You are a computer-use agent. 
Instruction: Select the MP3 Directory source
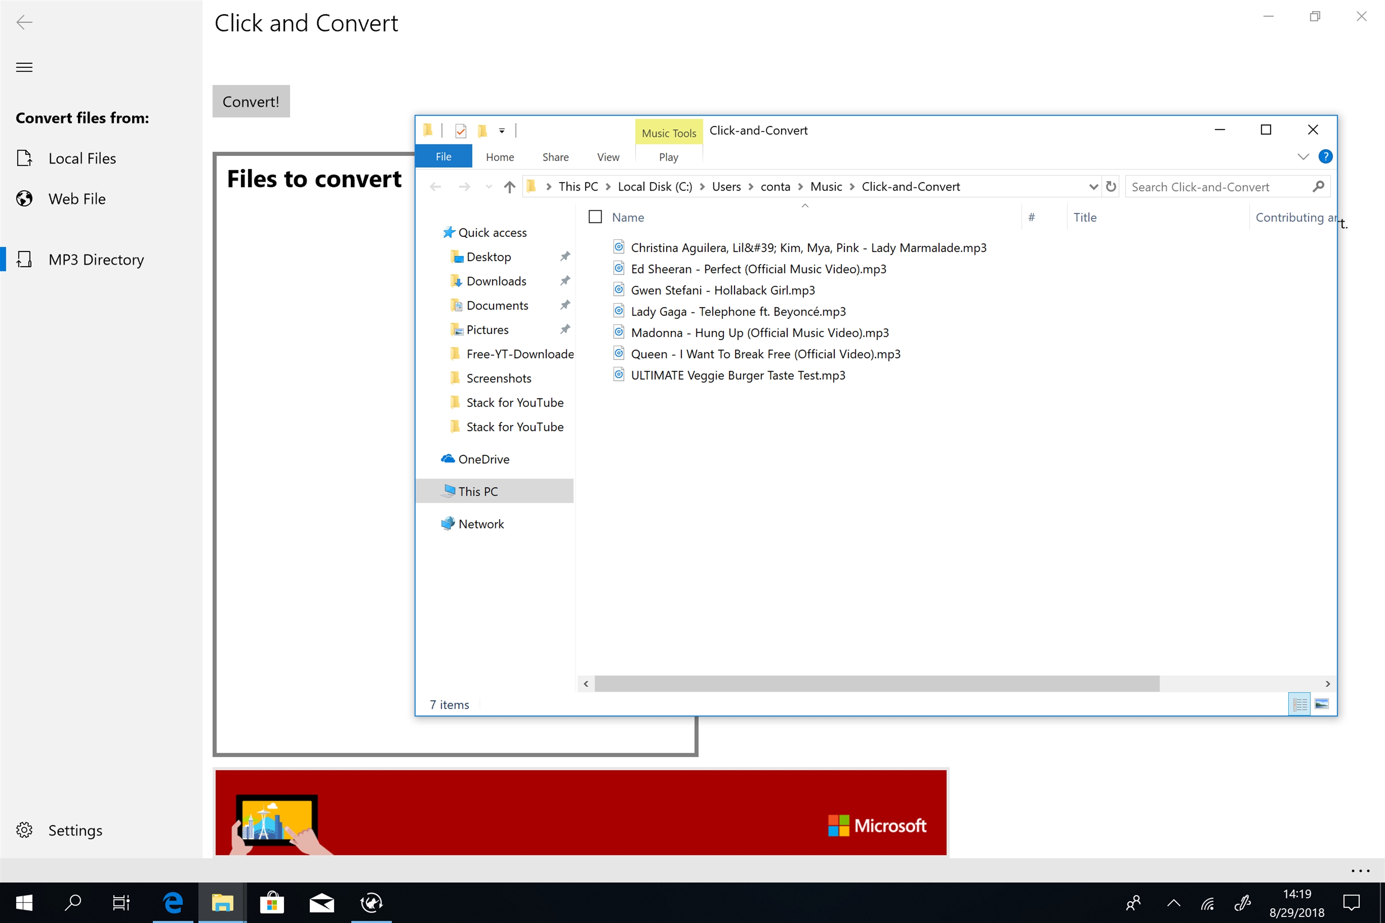tap(96, 259)
